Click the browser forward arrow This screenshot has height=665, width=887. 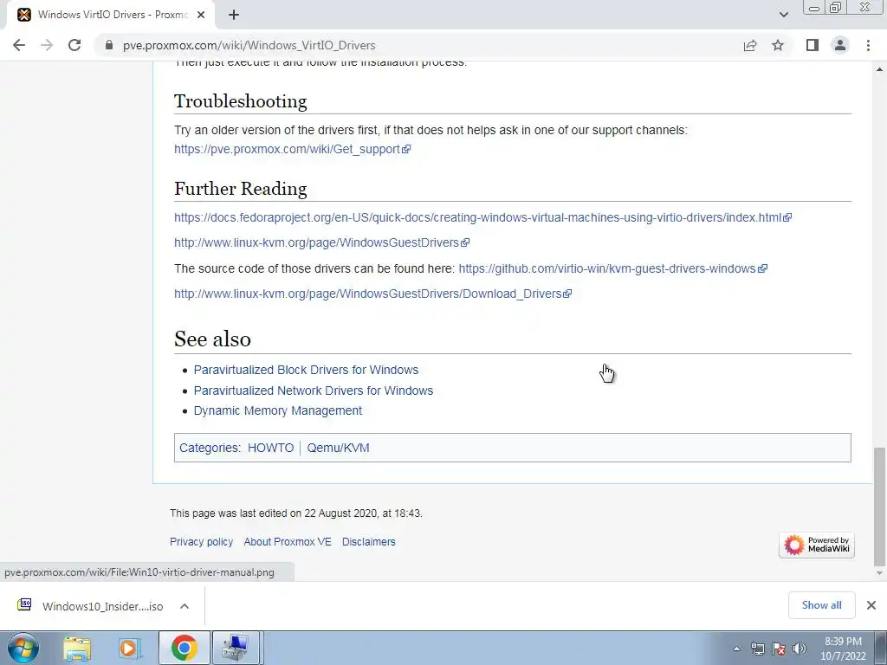[47, 45]
